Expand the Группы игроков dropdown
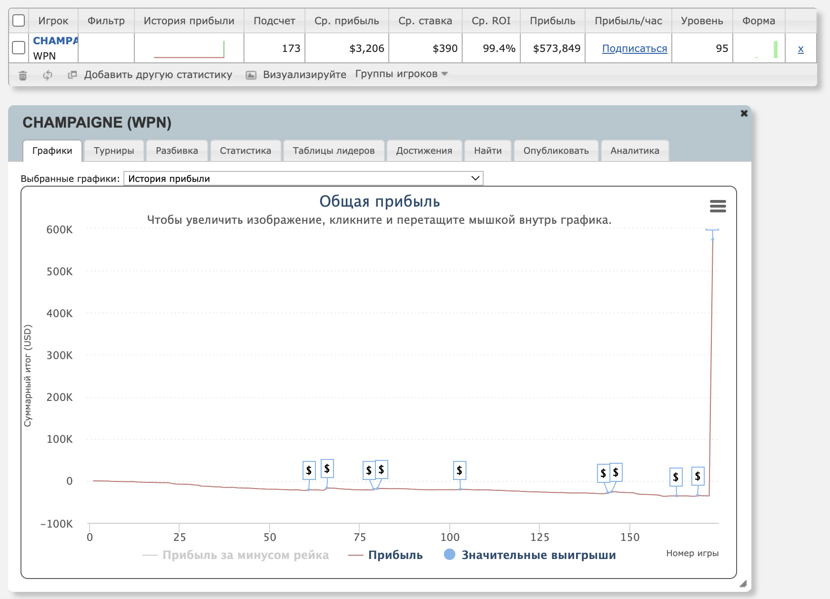 pyautogui.click(x=401, y=74)
